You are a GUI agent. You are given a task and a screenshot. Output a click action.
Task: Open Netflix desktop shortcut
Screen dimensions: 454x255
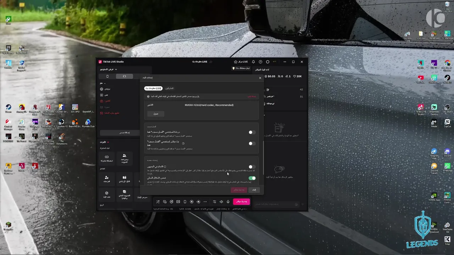pyautogui.click(x=421, y=64)
